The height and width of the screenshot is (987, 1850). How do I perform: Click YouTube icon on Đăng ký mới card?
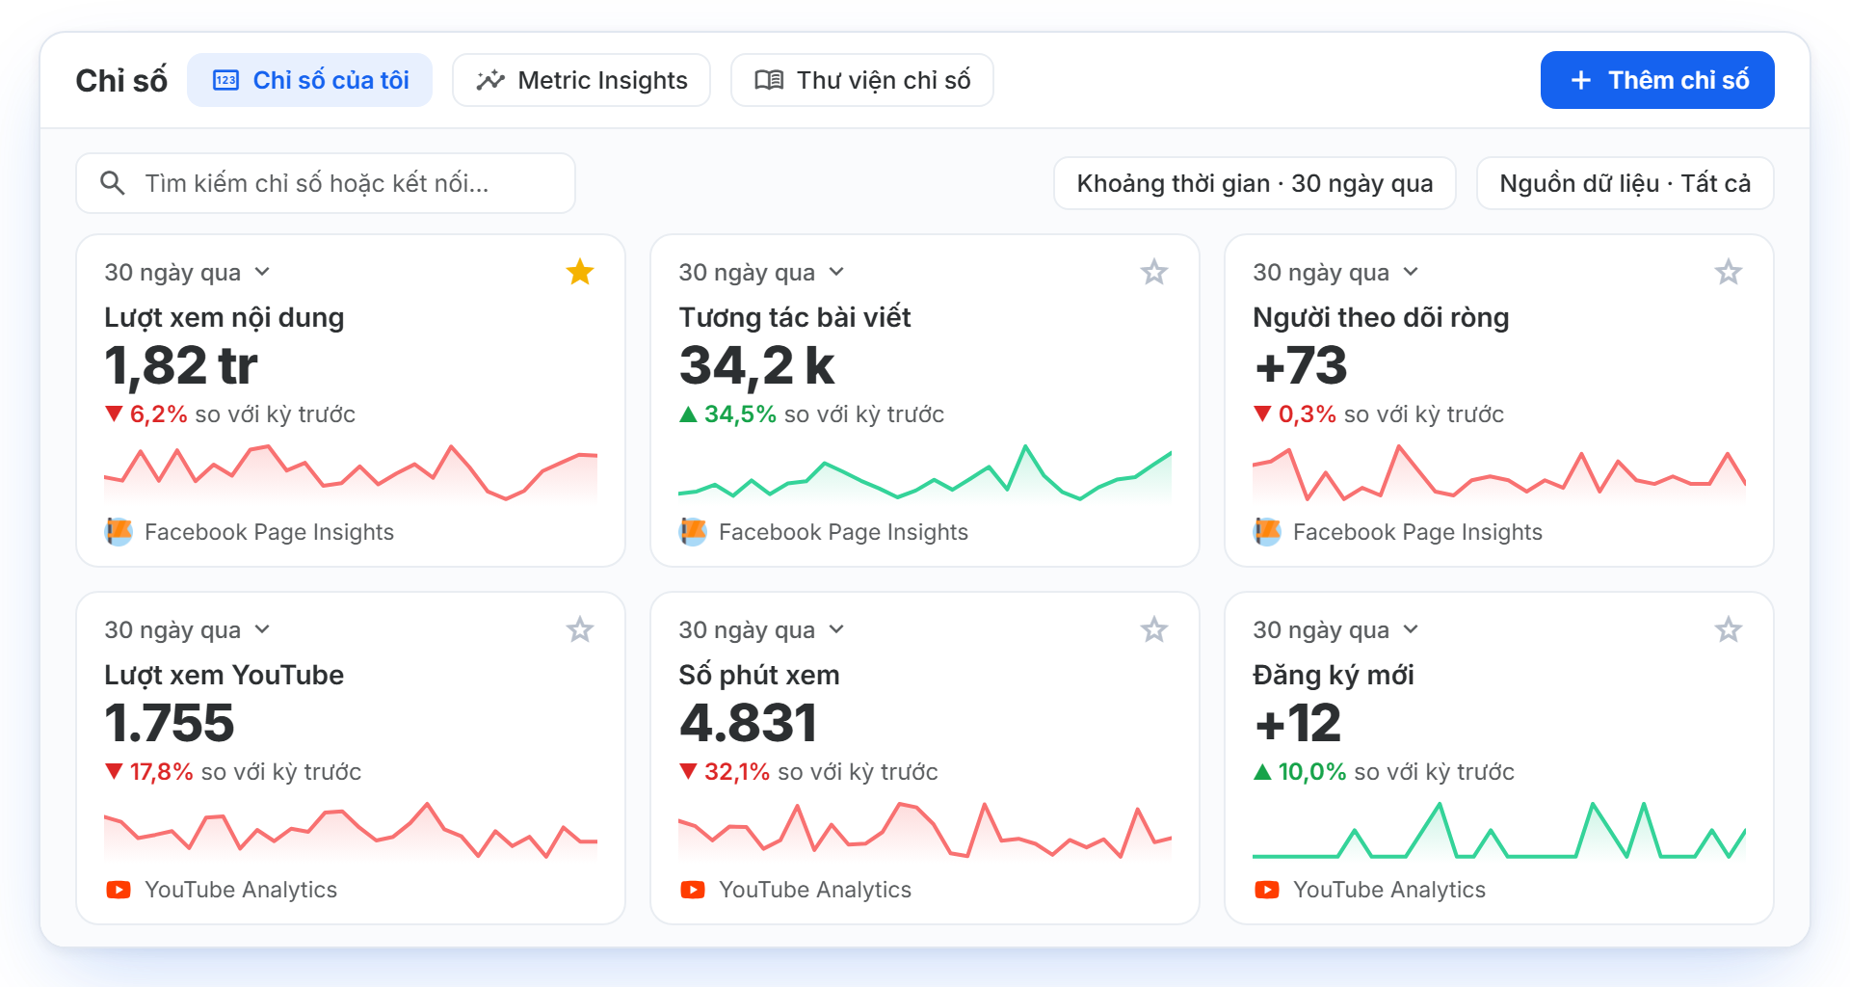click(1267, 890)
